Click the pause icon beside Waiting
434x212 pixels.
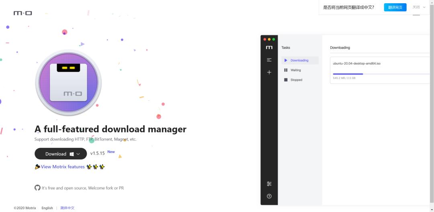pos(286,70)
